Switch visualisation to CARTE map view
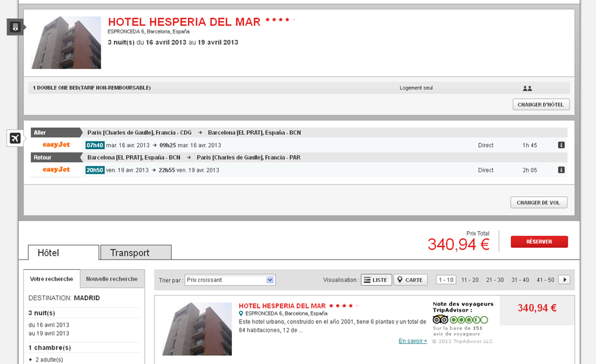The image size is (596, 364). (411, 279)
